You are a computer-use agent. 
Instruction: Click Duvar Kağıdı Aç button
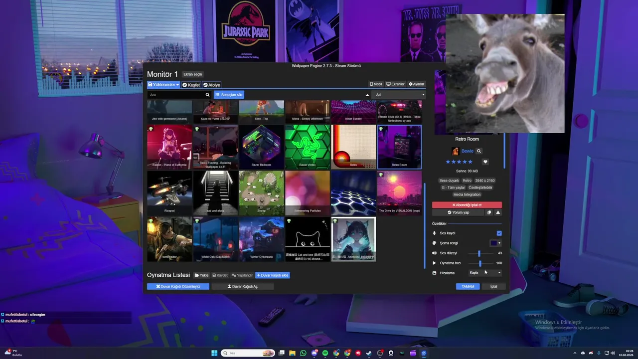click(243, 287)
